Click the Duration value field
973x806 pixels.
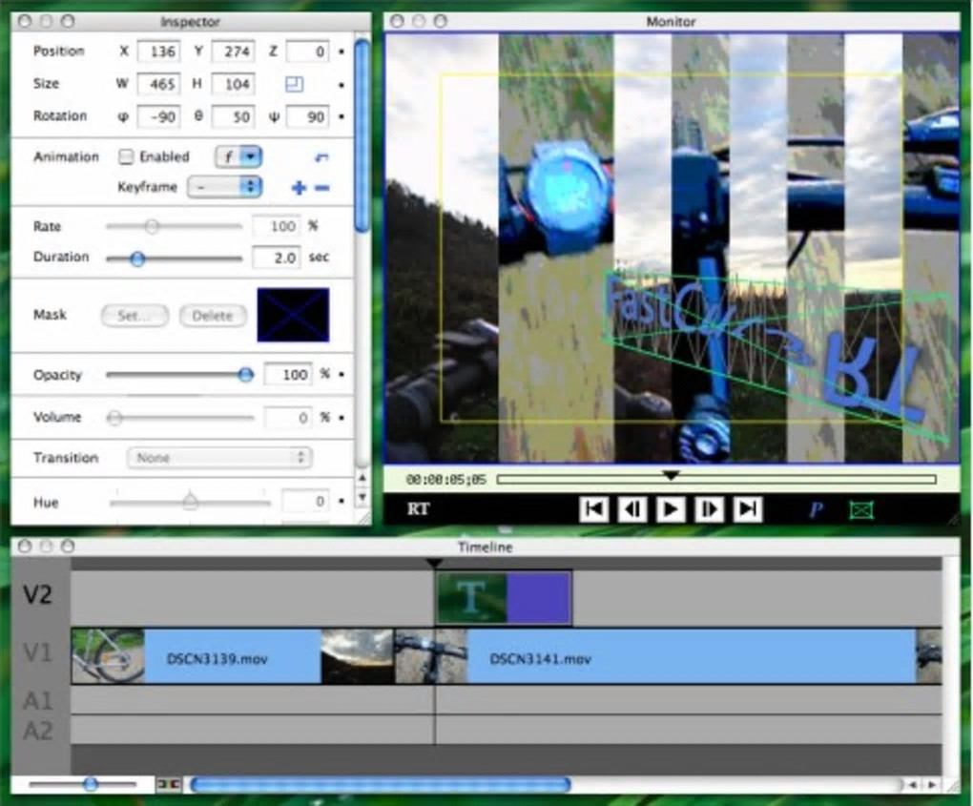(x=277, y=258)
